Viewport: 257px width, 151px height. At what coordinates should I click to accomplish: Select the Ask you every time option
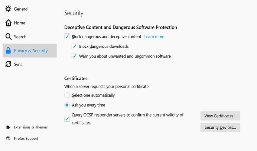point(67,105)
